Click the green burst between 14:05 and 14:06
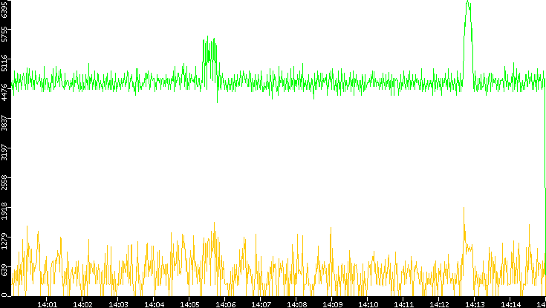This screenshot has height=308, width=546. coord(209,61)
